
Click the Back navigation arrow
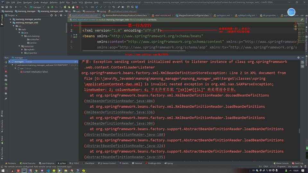(16, 7)
